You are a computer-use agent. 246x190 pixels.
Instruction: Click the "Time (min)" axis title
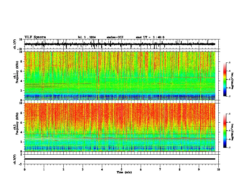pos(124,172)
